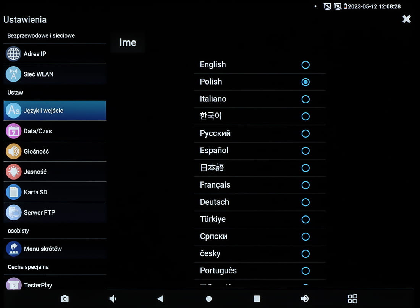Open Sieć WLAN antenna icon
The image size is (420, 308).
point(13,74)
